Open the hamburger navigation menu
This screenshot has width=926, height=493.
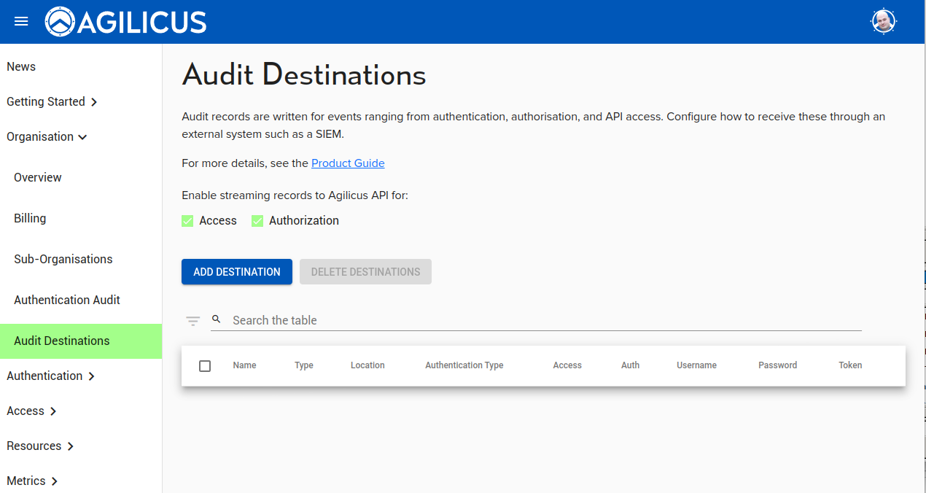coord(21,21)
